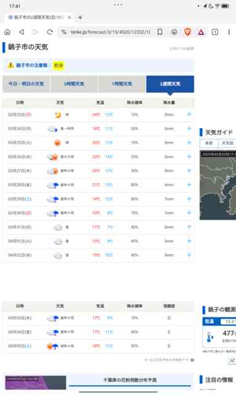Expand the 03月23日 forecast row
236x394 pixels.
coord(189,115)
